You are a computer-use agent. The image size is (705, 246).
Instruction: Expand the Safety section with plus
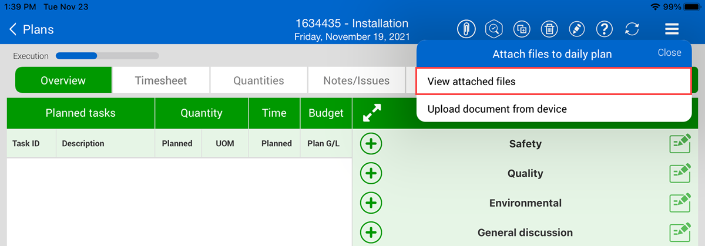pos(371,144)
